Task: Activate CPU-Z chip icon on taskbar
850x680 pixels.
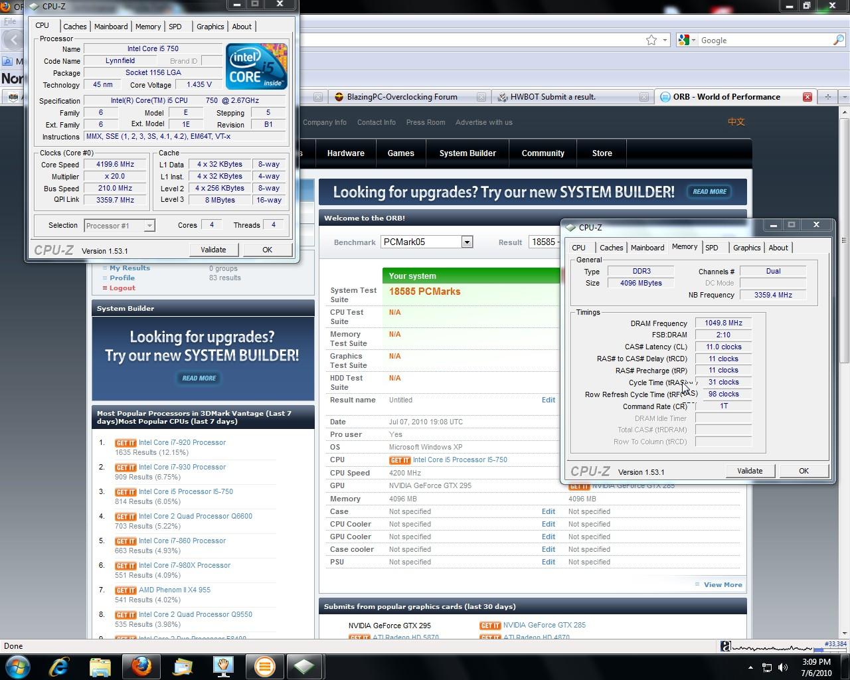Action: tap(305, 666)
